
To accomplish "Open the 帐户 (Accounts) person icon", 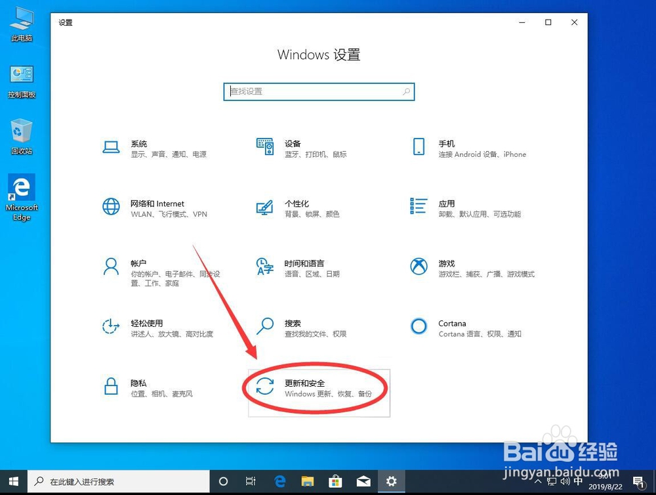I will (111, 267).
